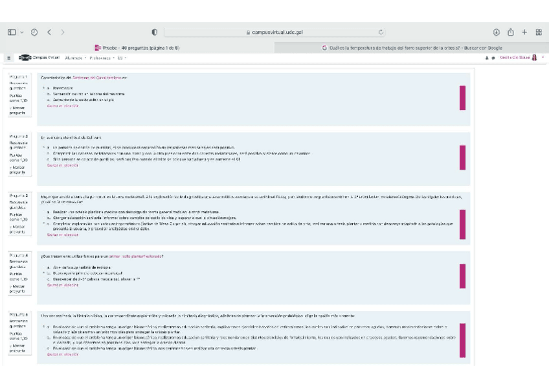
Task: Select option b in Pregunta 1
Action: (49, 93)
